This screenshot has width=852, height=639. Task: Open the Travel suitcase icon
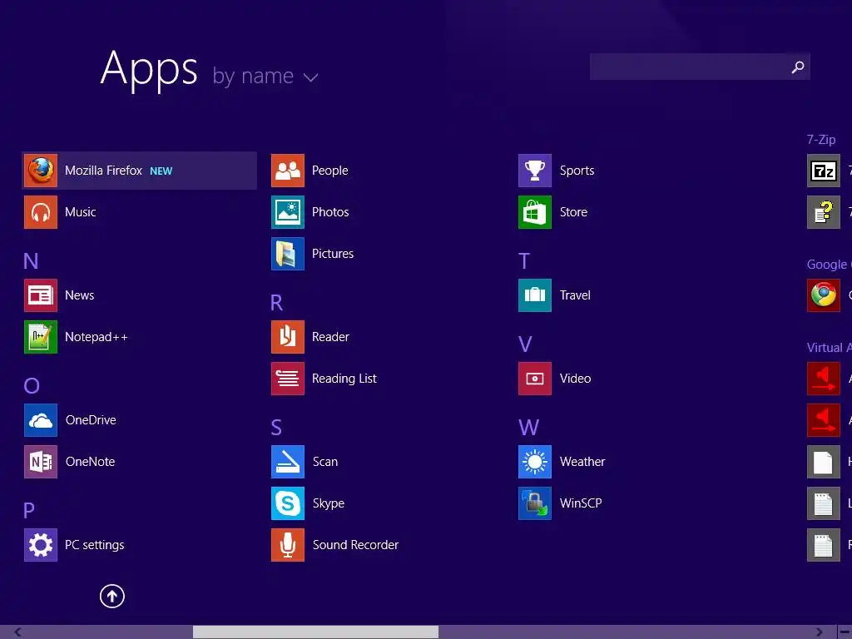tap(535, 295)
